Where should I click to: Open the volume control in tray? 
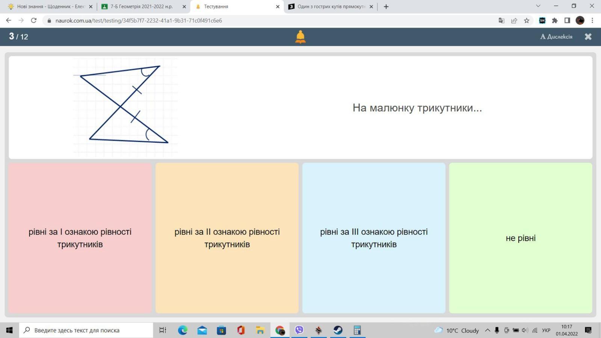tap(525, 330)
